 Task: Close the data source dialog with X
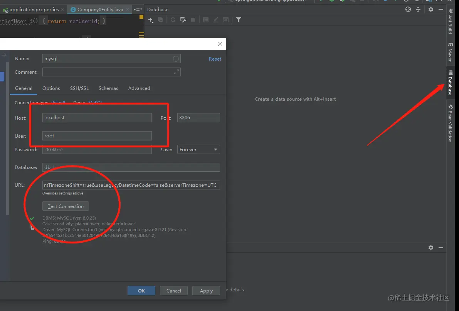(220, 44)
